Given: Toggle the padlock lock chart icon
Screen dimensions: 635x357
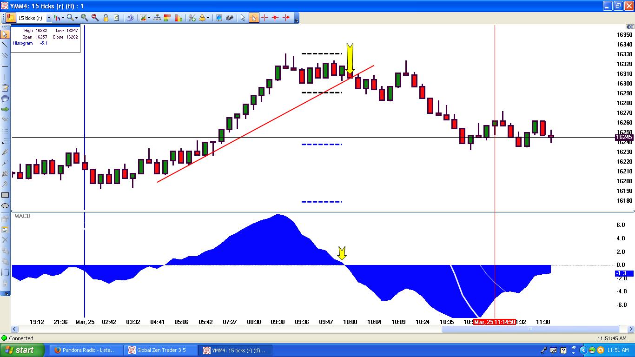Looking at the screenshot, I should pos(106,18).
